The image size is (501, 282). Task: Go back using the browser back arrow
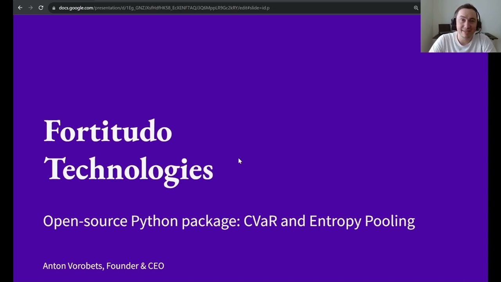click(x=20, y=8)
